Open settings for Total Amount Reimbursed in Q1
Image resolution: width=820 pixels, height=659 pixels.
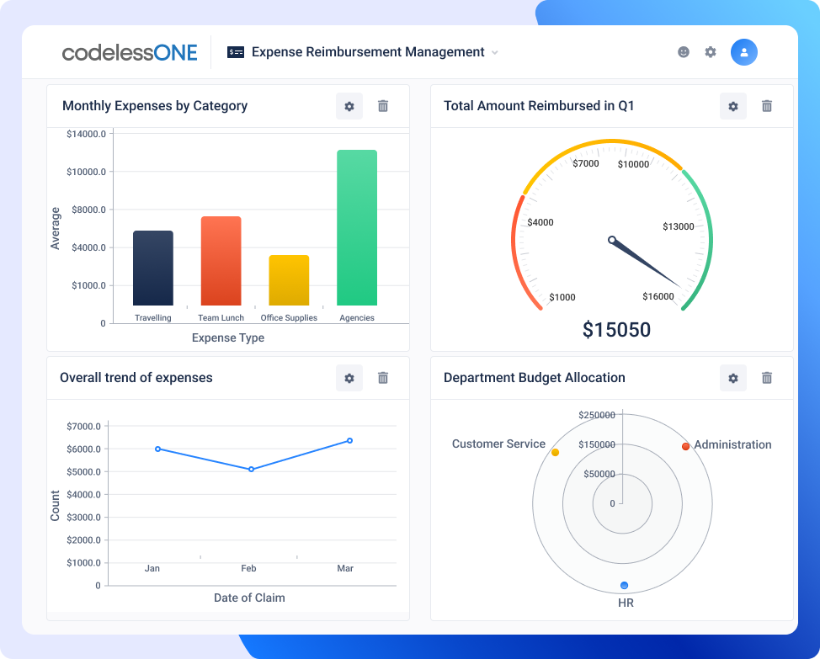pos(733,106)
